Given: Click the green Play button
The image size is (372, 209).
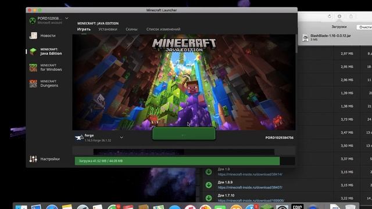Looking at the screenshot, I should 184,134.
